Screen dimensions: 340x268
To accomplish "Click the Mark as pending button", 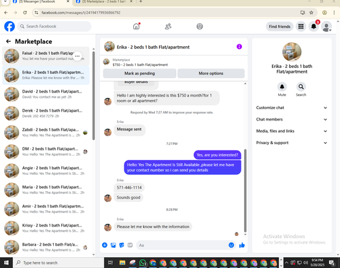I will 139,73.
